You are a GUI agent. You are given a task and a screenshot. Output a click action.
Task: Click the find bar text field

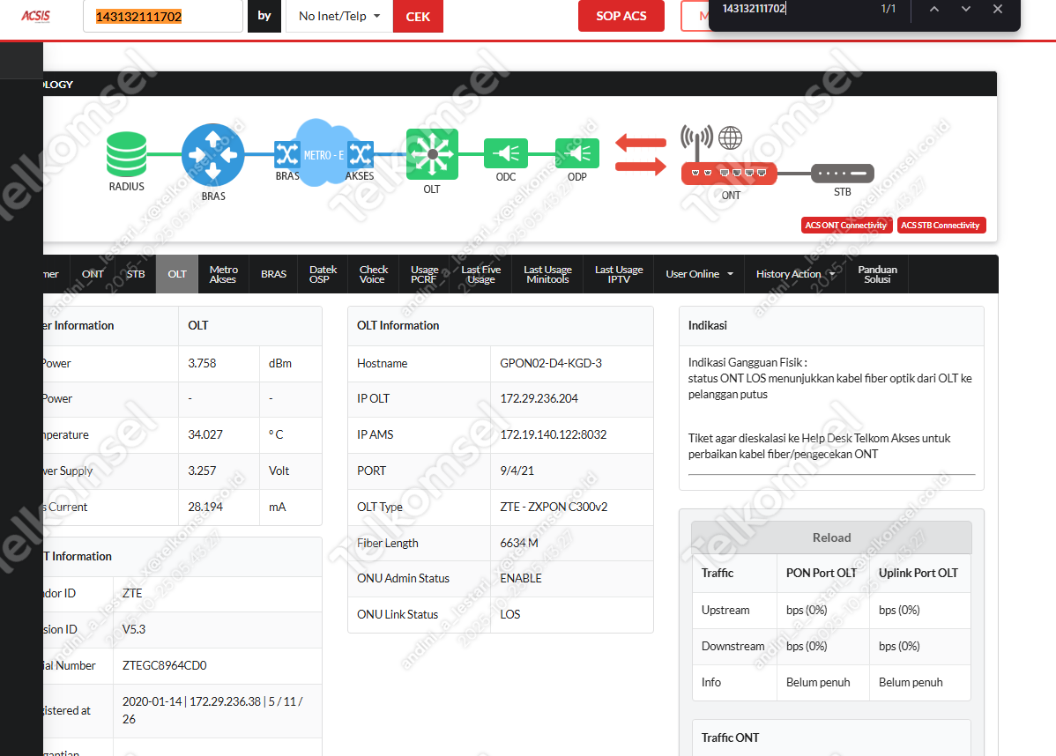click(x=795, y=9)
